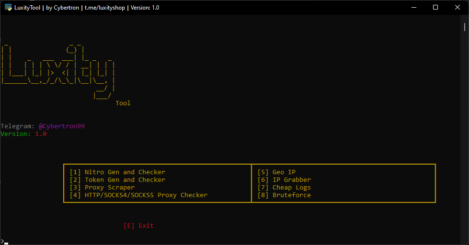
Task: Select the [2] Token Gen and Checker option
Action: (x=117, y=180)
